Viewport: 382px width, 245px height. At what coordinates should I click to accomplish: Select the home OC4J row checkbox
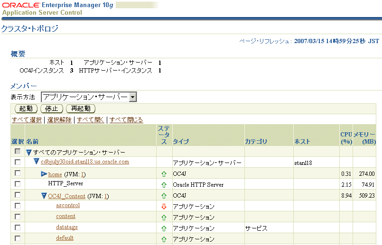pyautogui.click(x=18, y=173)
